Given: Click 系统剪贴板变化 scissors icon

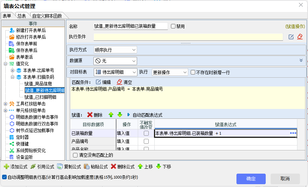Looking at the screenshot, I should tap(12, 150).
